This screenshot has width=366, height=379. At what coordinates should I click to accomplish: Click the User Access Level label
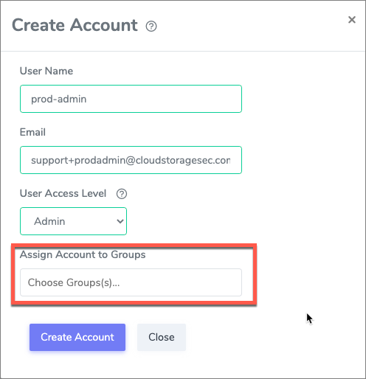point(63,193)
